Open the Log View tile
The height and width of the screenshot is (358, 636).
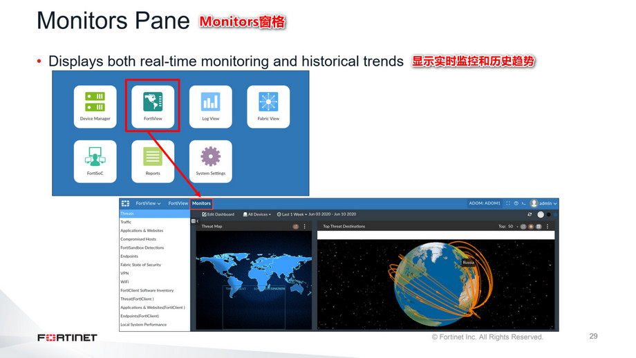(211, 106)
